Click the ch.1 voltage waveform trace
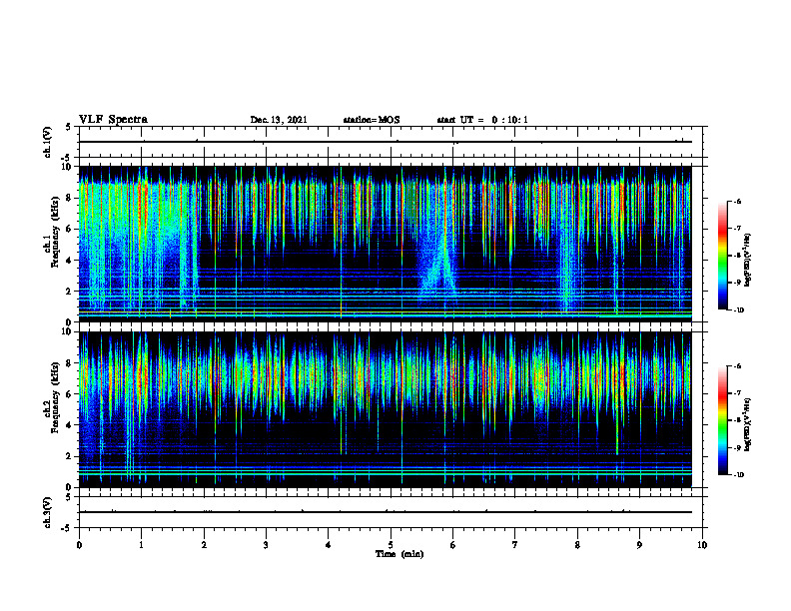Screen dimensions: 791x611 click(386, 142)
